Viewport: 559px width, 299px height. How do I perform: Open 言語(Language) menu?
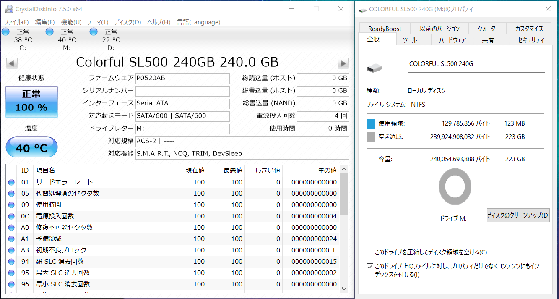click(198, 22)
